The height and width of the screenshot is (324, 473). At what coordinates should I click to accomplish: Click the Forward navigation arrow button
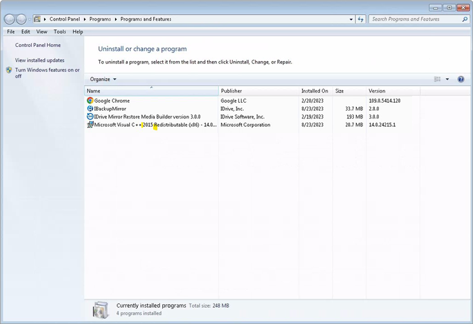(x=21, y=19)
